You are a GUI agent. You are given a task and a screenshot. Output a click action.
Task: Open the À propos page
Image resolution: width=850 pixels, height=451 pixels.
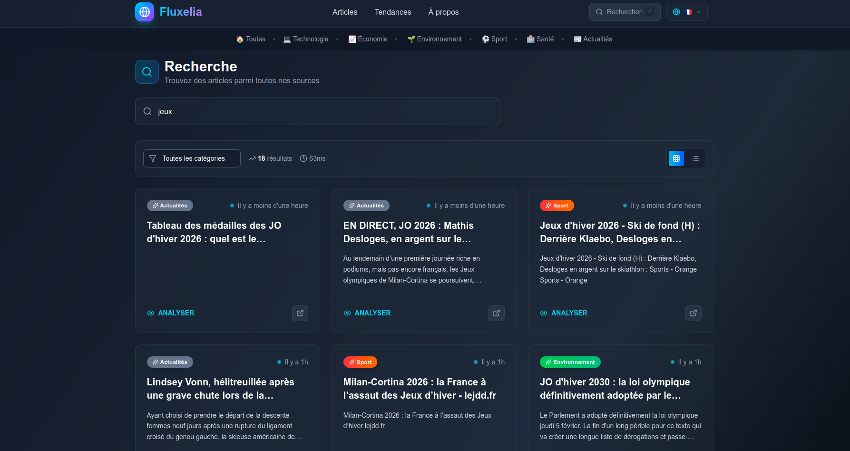click(443, 12)
